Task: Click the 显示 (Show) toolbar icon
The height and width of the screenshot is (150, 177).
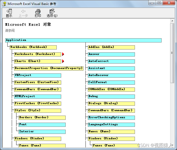Action: 9,13
